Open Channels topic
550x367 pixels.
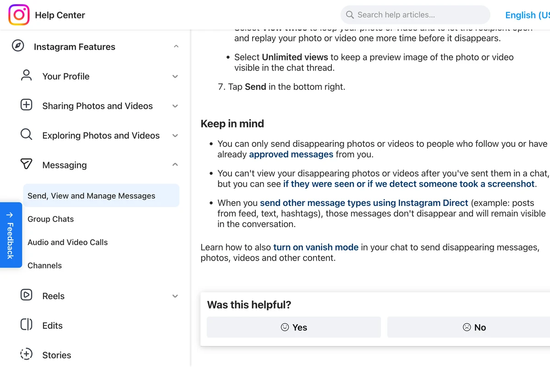coord(44,265)
